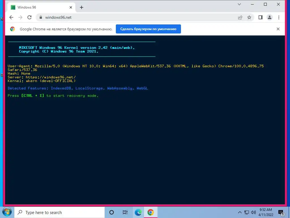Open the network status tray icon

(x=247, y=212)
